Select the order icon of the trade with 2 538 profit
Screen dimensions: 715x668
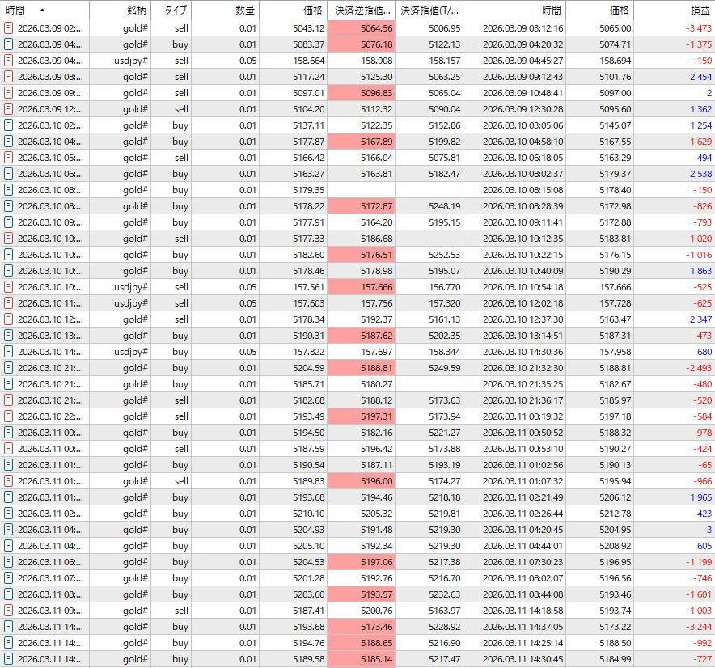pos(9,174)
